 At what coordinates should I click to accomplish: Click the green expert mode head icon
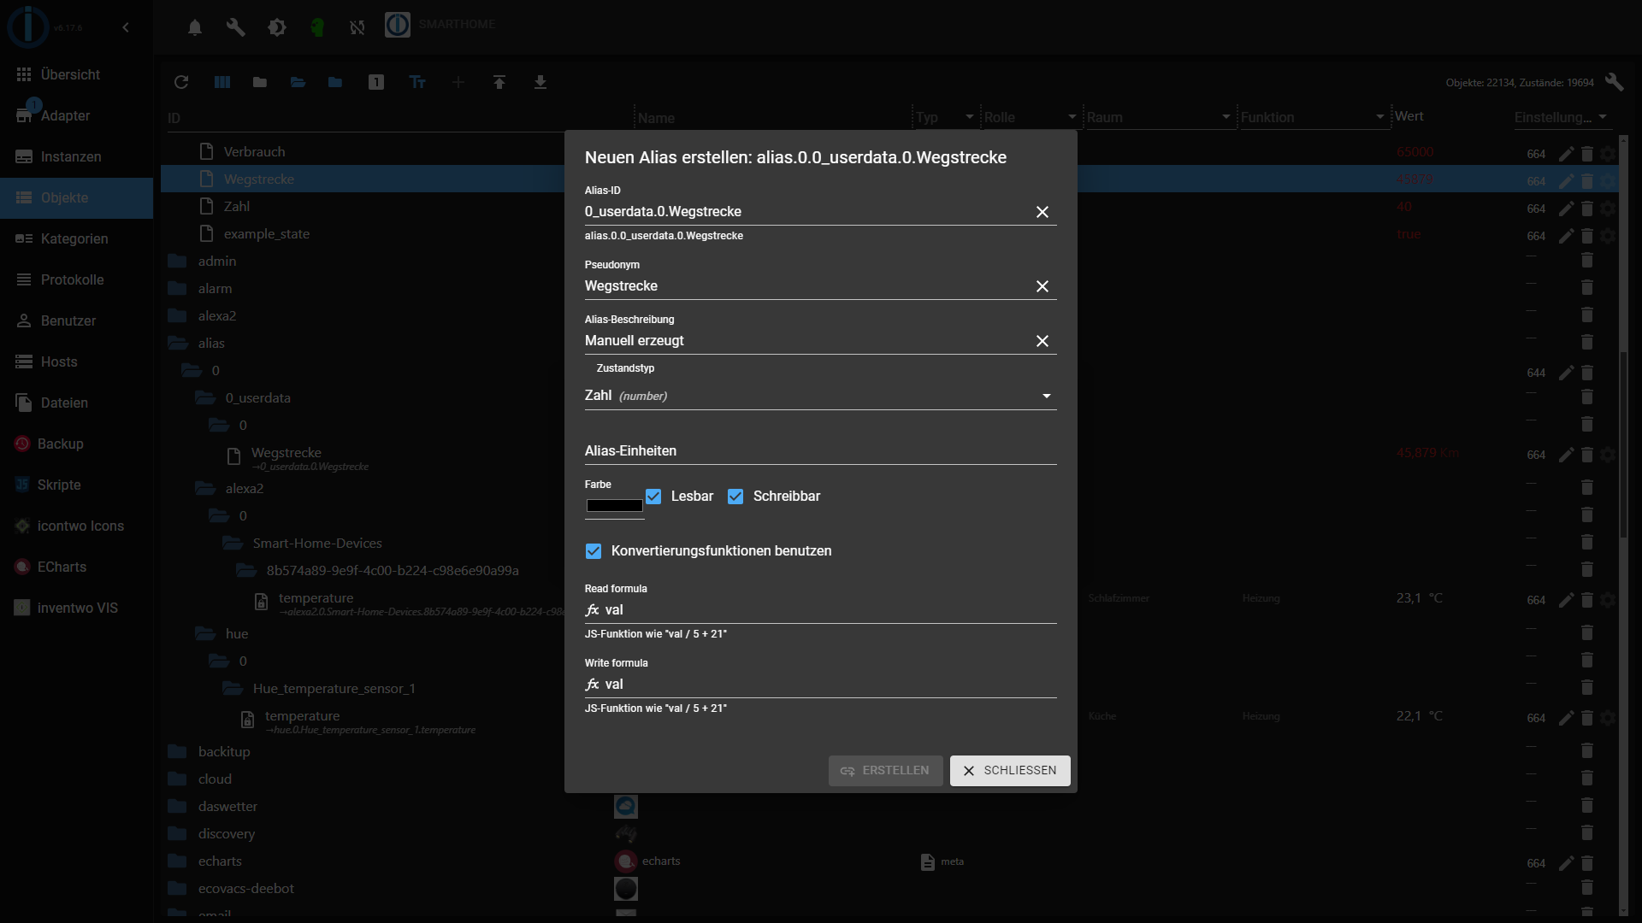pos(317,27)
